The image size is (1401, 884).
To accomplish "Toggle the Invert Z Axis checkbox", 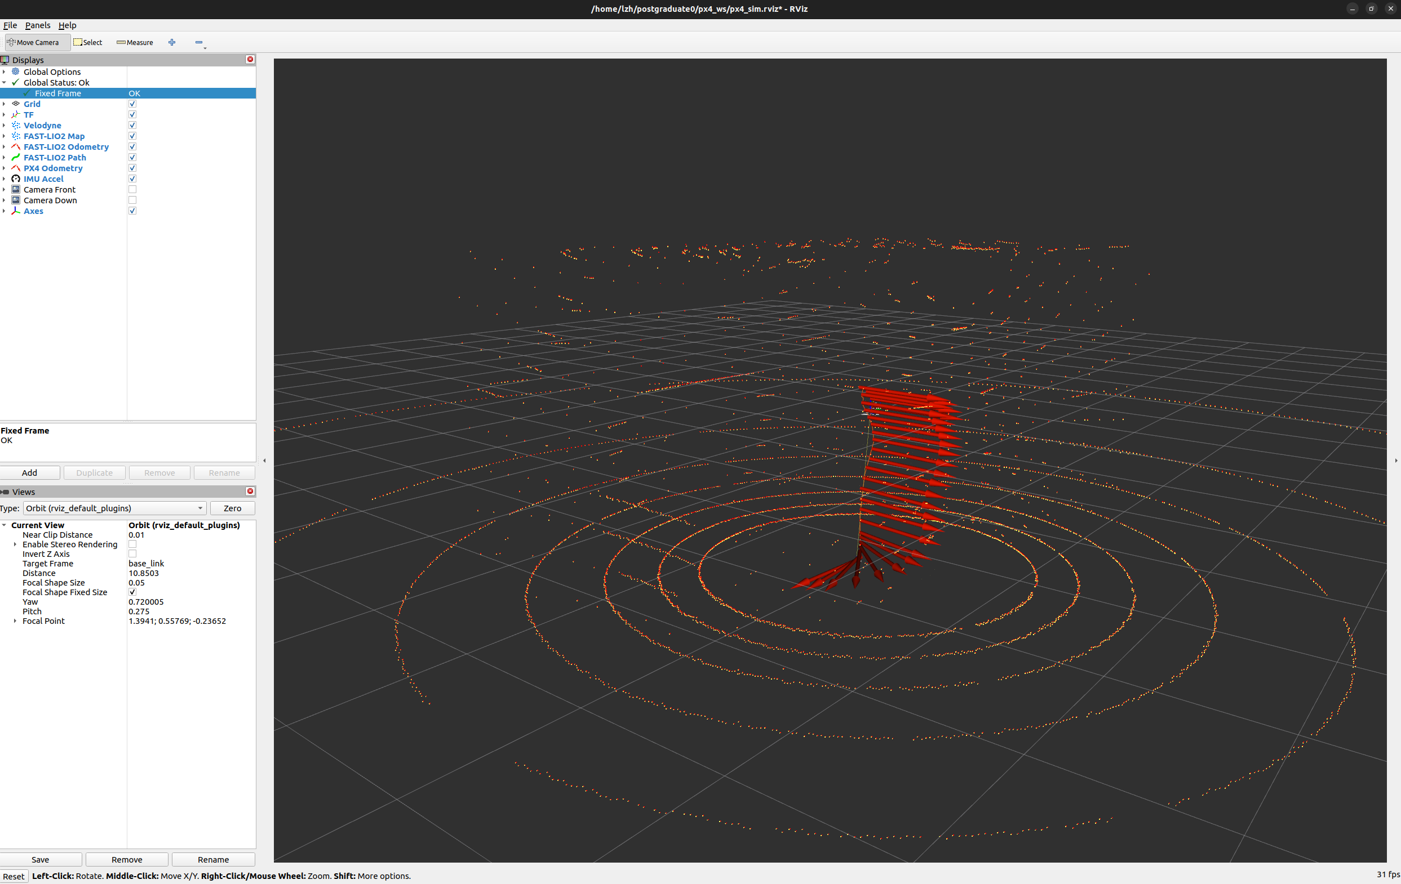I will pos(132,554).
